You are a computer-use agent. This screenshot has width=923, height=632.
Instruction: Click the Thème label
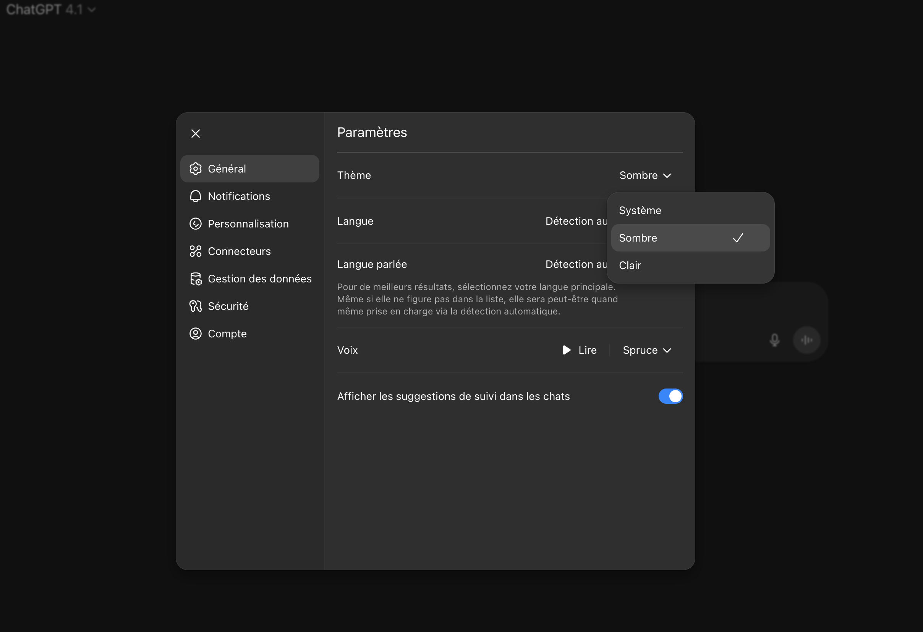(354, 175)
